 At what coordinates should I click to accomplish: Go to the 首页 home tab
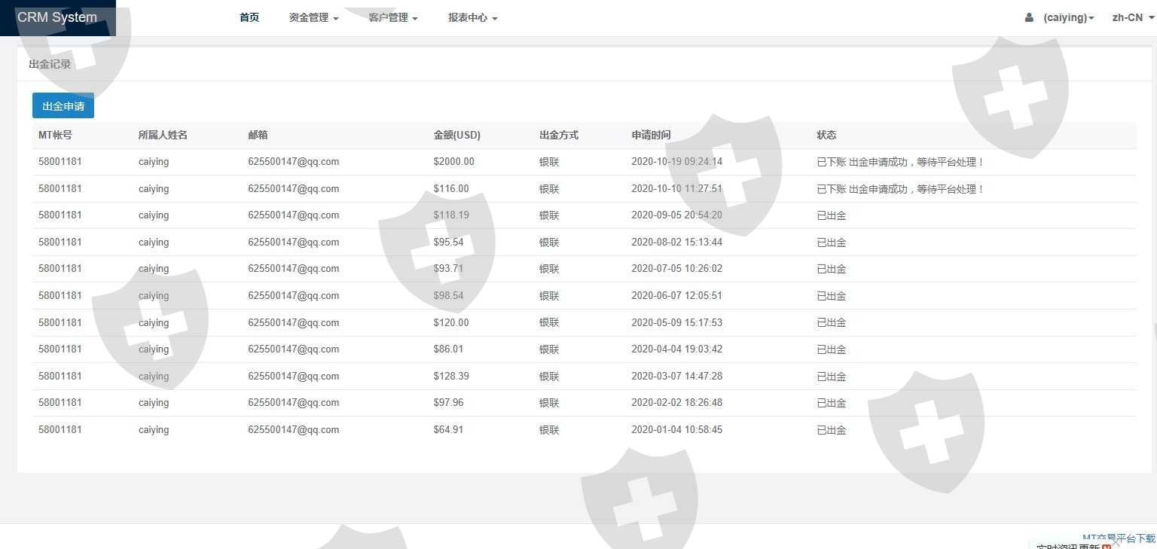point(249,17)
